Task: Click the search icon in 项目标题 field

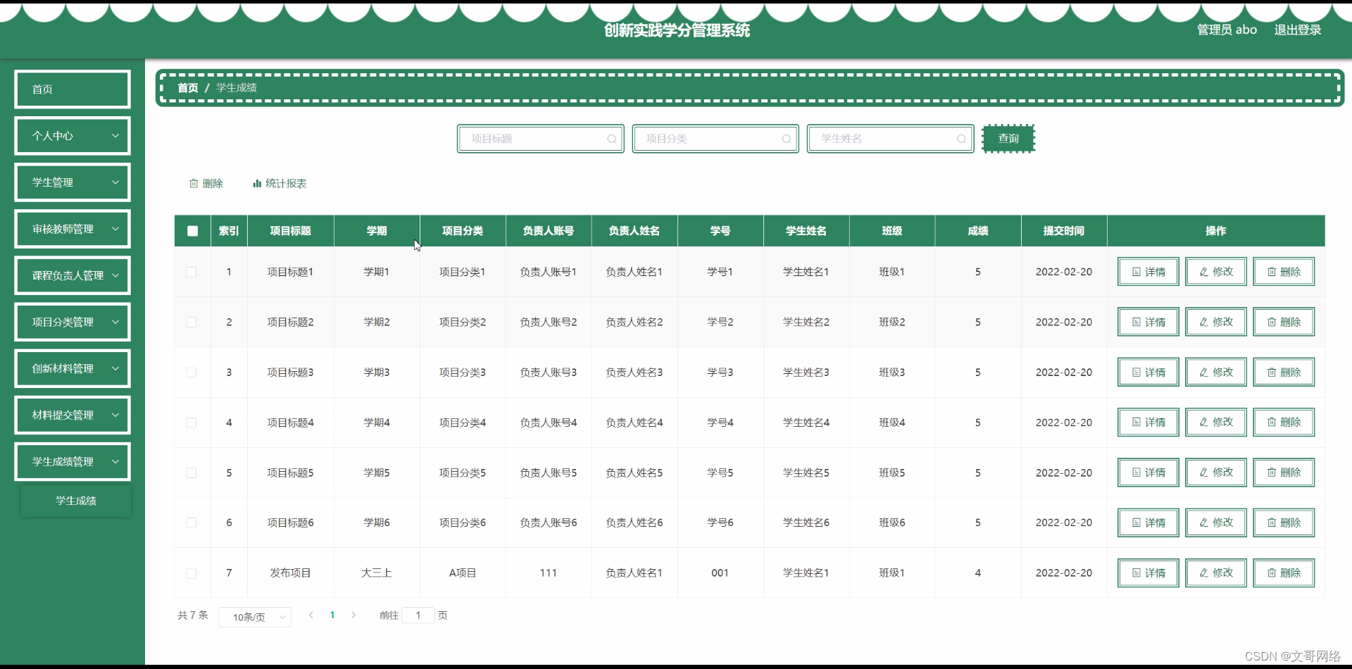Action: click(x=612, y=139)
